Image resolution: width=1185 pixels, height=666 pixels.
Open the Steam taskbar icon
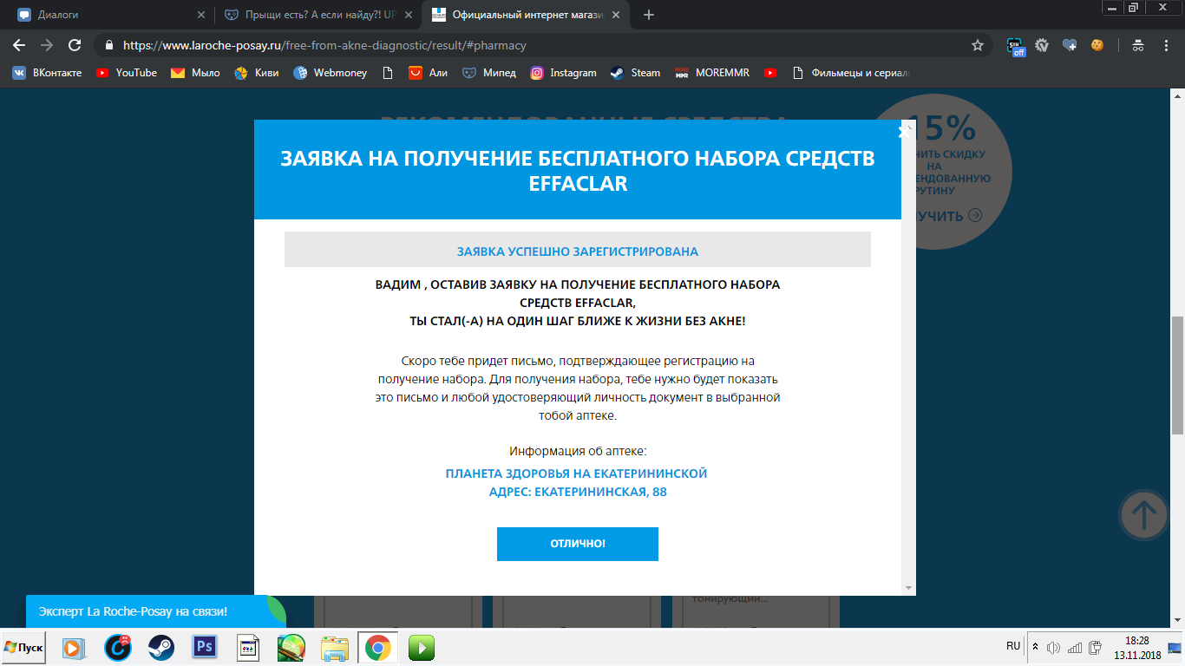[160, 647]
